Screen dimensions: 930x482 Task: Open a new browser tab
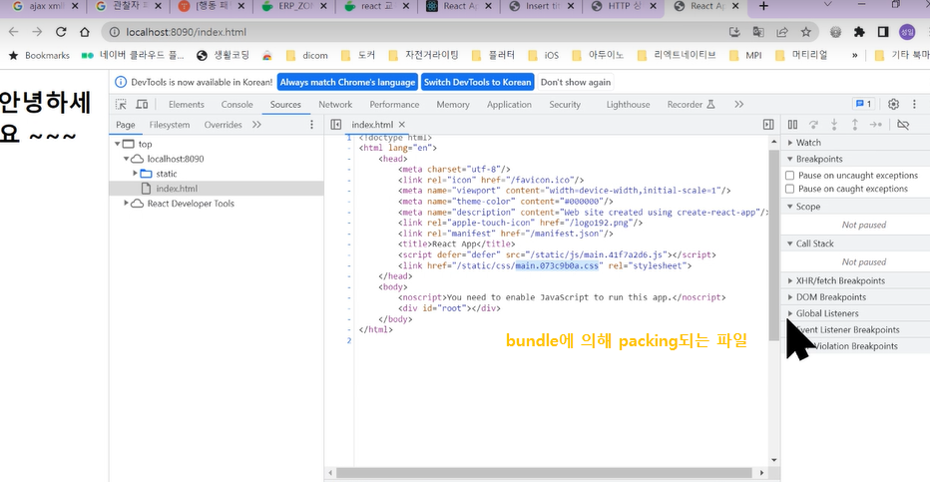[763, 7]
